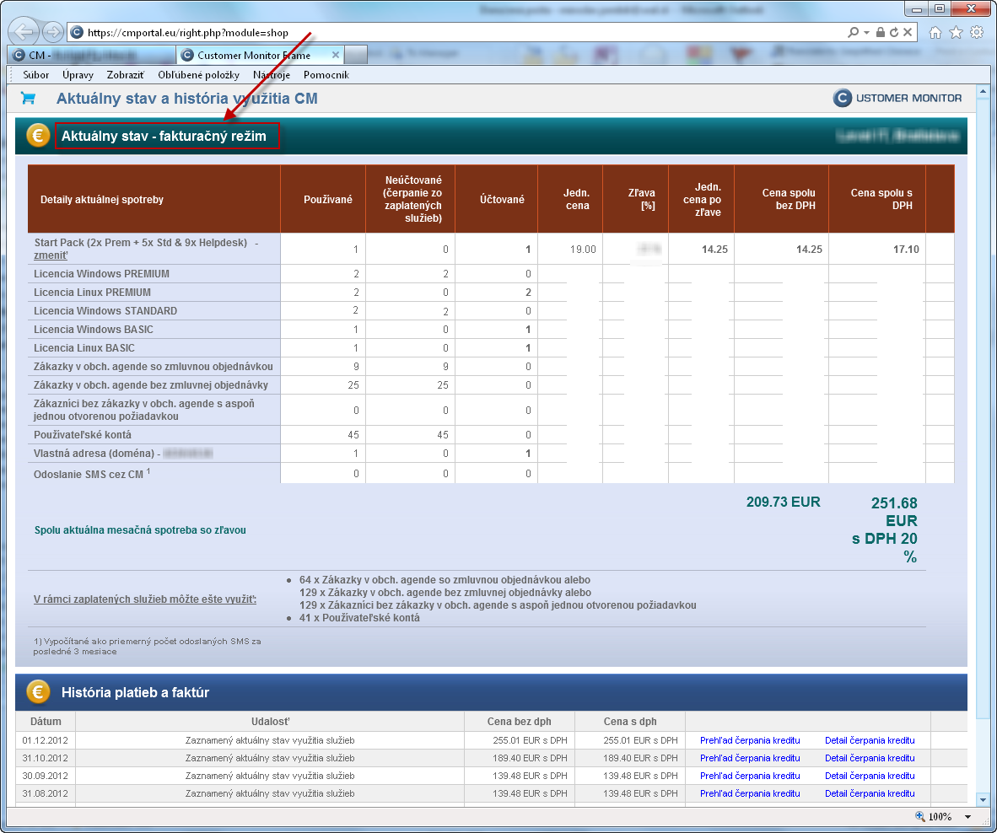Refresh the page with reload icon
Viewport: 997px width, 833px height.
tap(894, 32)
